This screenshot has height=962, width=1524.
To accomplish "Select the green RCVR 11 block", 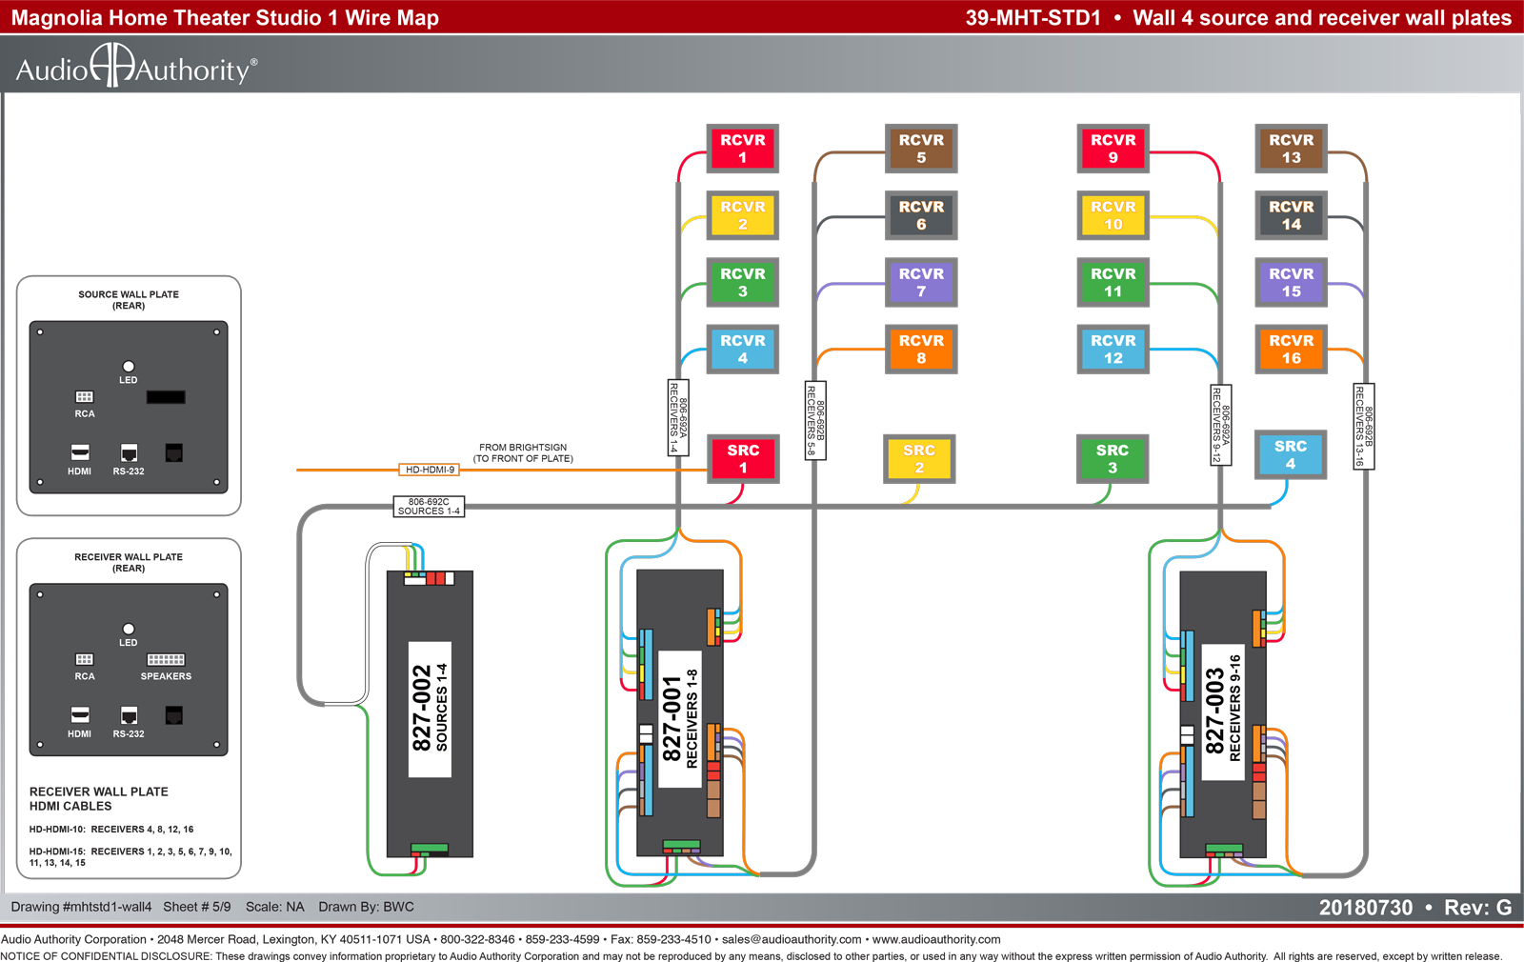I will pyautogui.click(x=1113, y=282).
